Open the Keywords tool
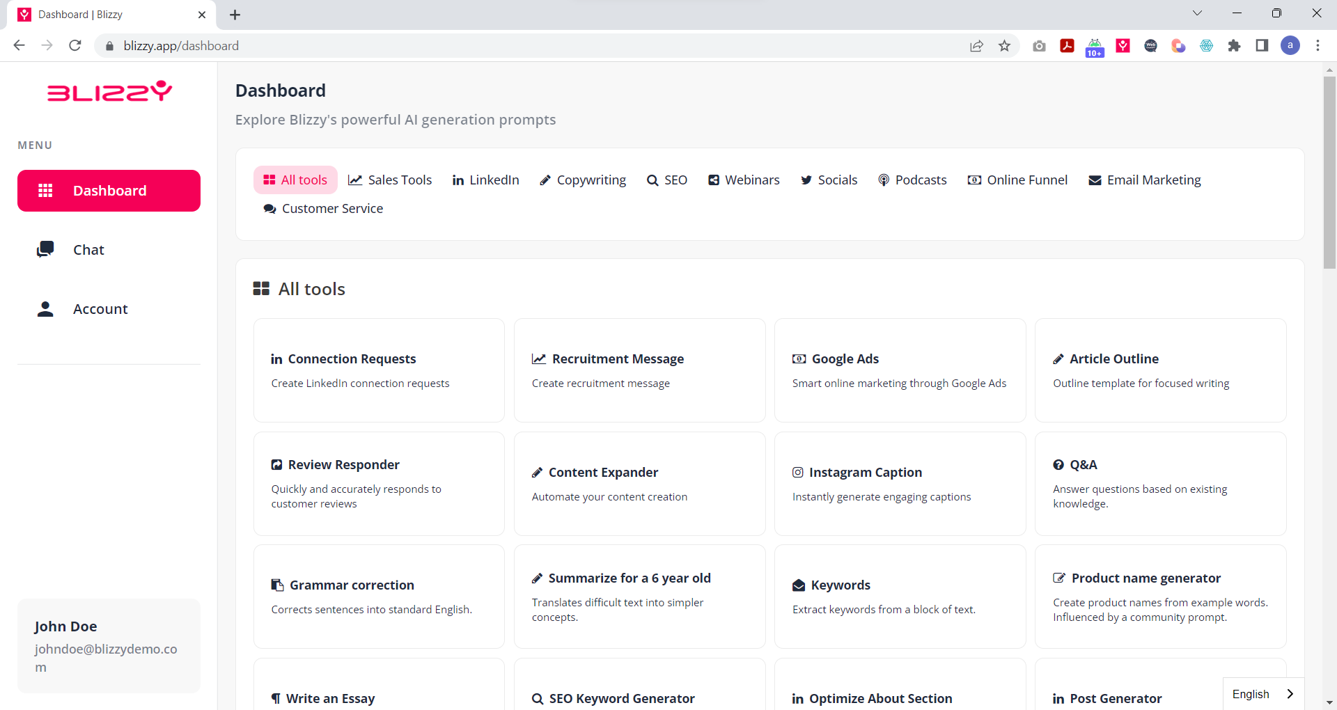The height and width of the screenshot is (710, 1337). coord(900,597)
